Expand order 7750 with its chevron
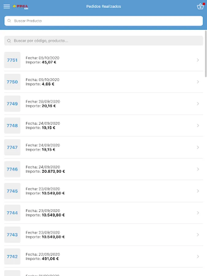Screen dimensions: 207x276 click(198, 82)
